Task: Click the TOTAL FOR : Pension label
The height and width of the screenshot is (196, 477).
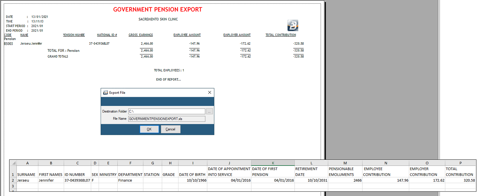Action: (63, 50)
